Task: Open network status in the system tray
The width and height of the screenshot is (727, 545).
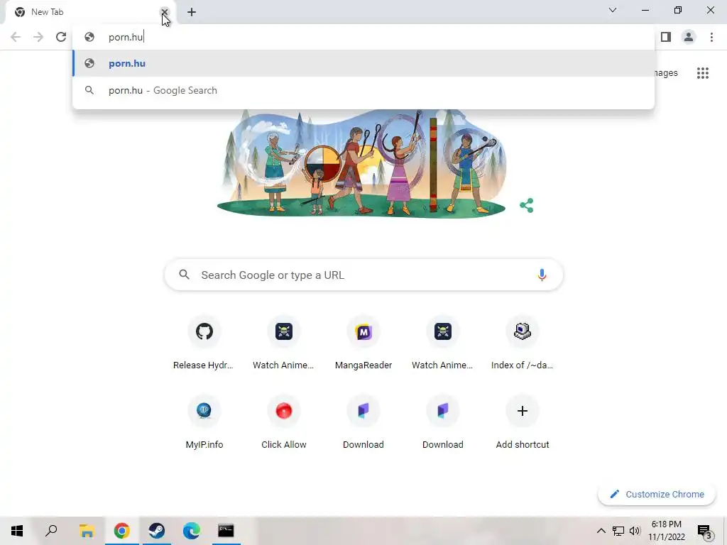Action: (x=618, y=531)
